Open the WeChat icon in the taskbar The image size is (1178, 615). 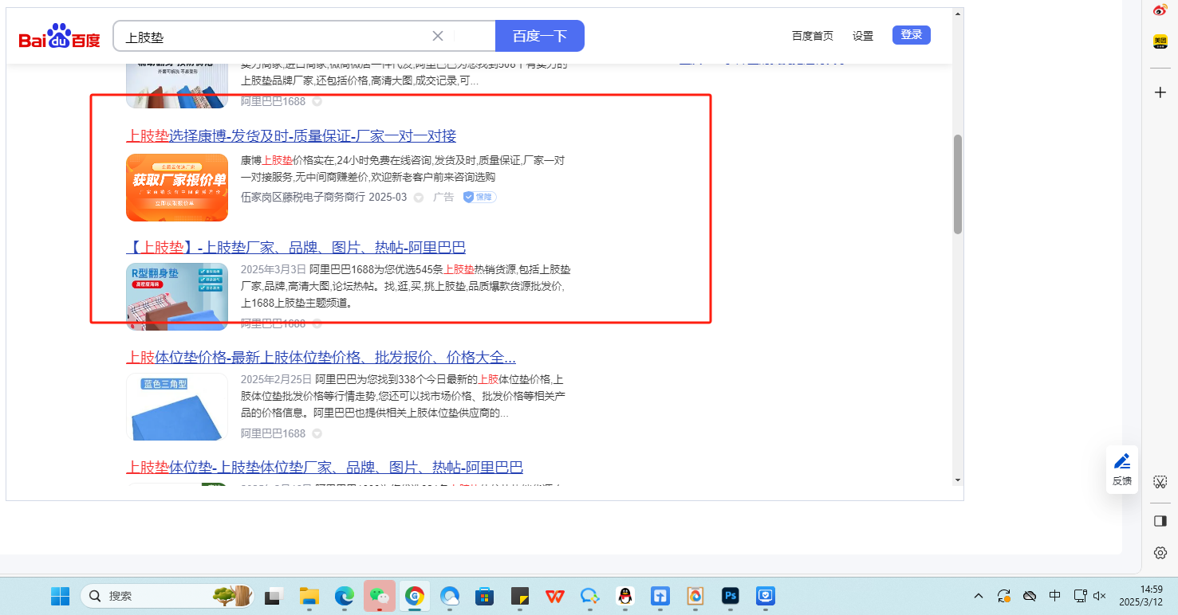coord(380,596)
